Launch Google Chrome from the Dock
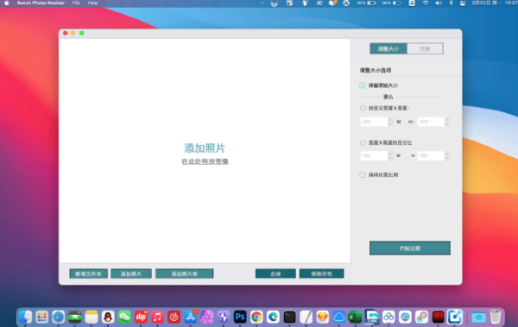This screenshot has height=327, width=518. tap(256, 318)
